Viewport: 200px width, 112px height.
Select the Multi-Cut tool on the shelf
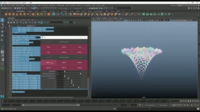point(132,14)
